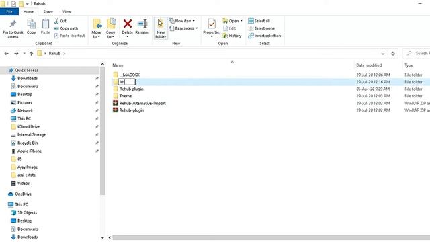Screen dimensions: 430x242
Task: Switch to the Share ribbon tab
Action: 48,12
